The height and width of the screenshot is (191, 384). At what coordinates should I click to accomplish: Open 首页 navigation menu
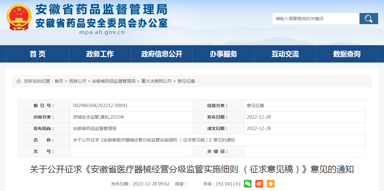pyautogui.click(x=38, y=54)
